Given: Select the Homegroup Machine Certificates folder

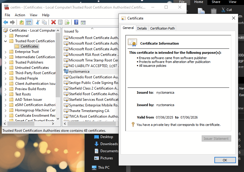Looking at the screenshot, I should (32, 110).
